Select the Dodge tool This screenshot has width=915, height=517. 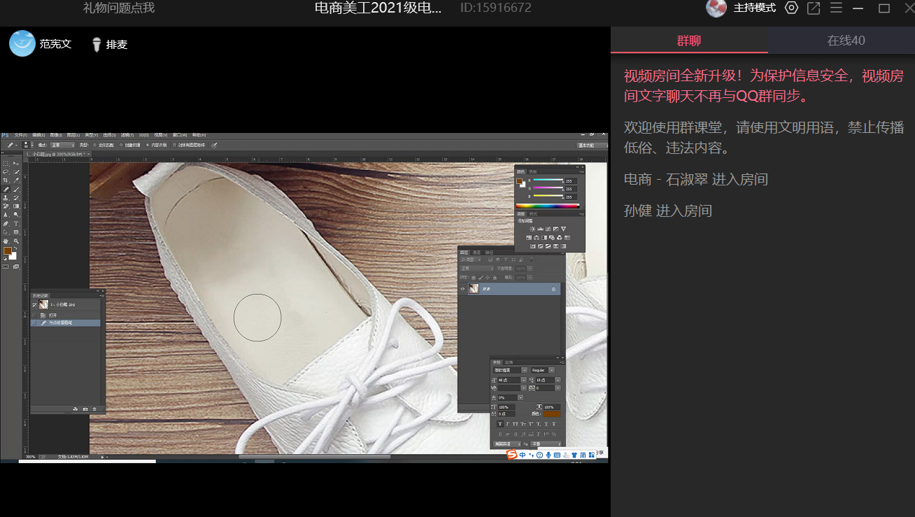point(16,215)
